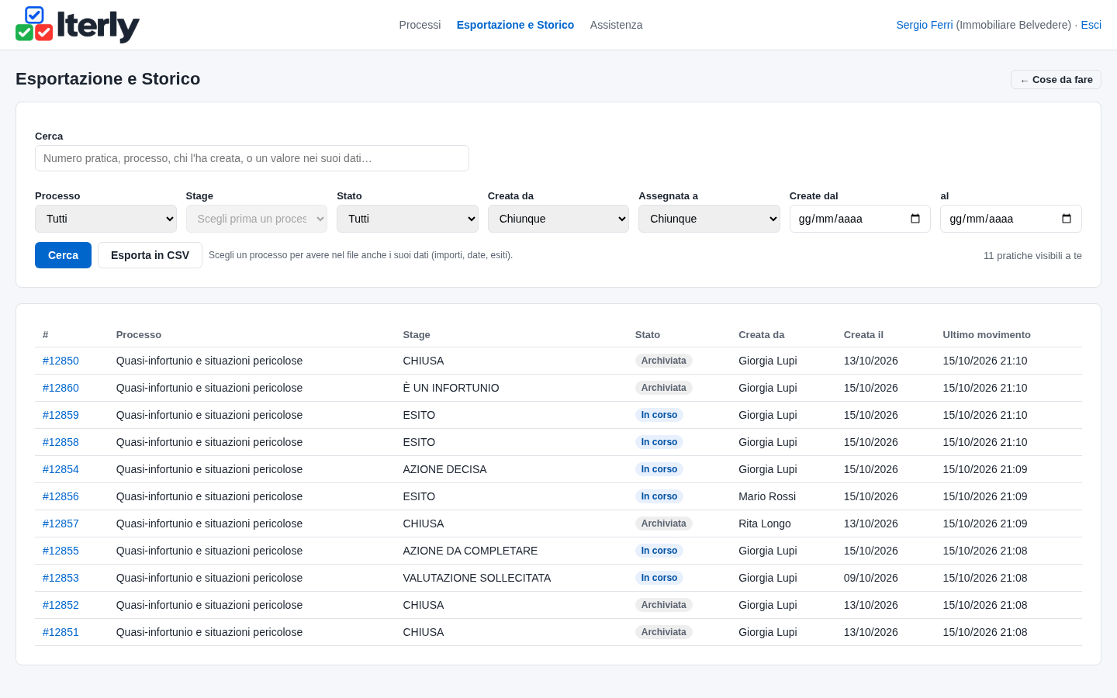Open Esportazione e Storico menu item
This screenshot has width=1117, height=698.
[515, 25]
